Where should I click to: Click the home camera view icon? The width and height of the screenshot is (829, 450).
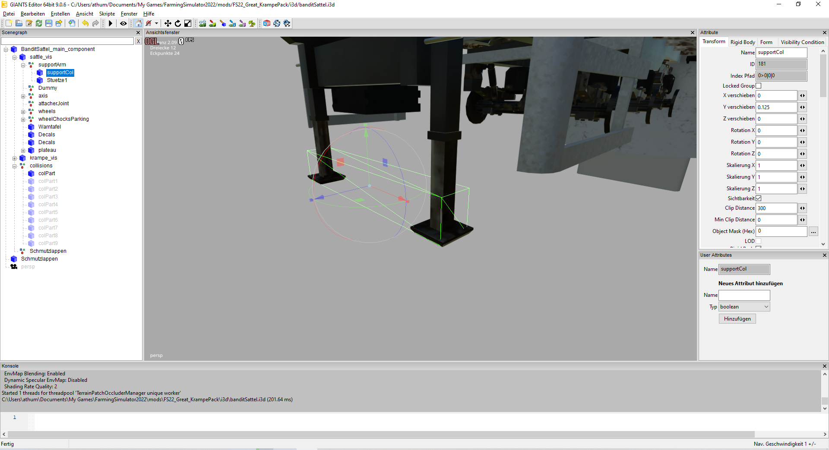pos(139,23)
